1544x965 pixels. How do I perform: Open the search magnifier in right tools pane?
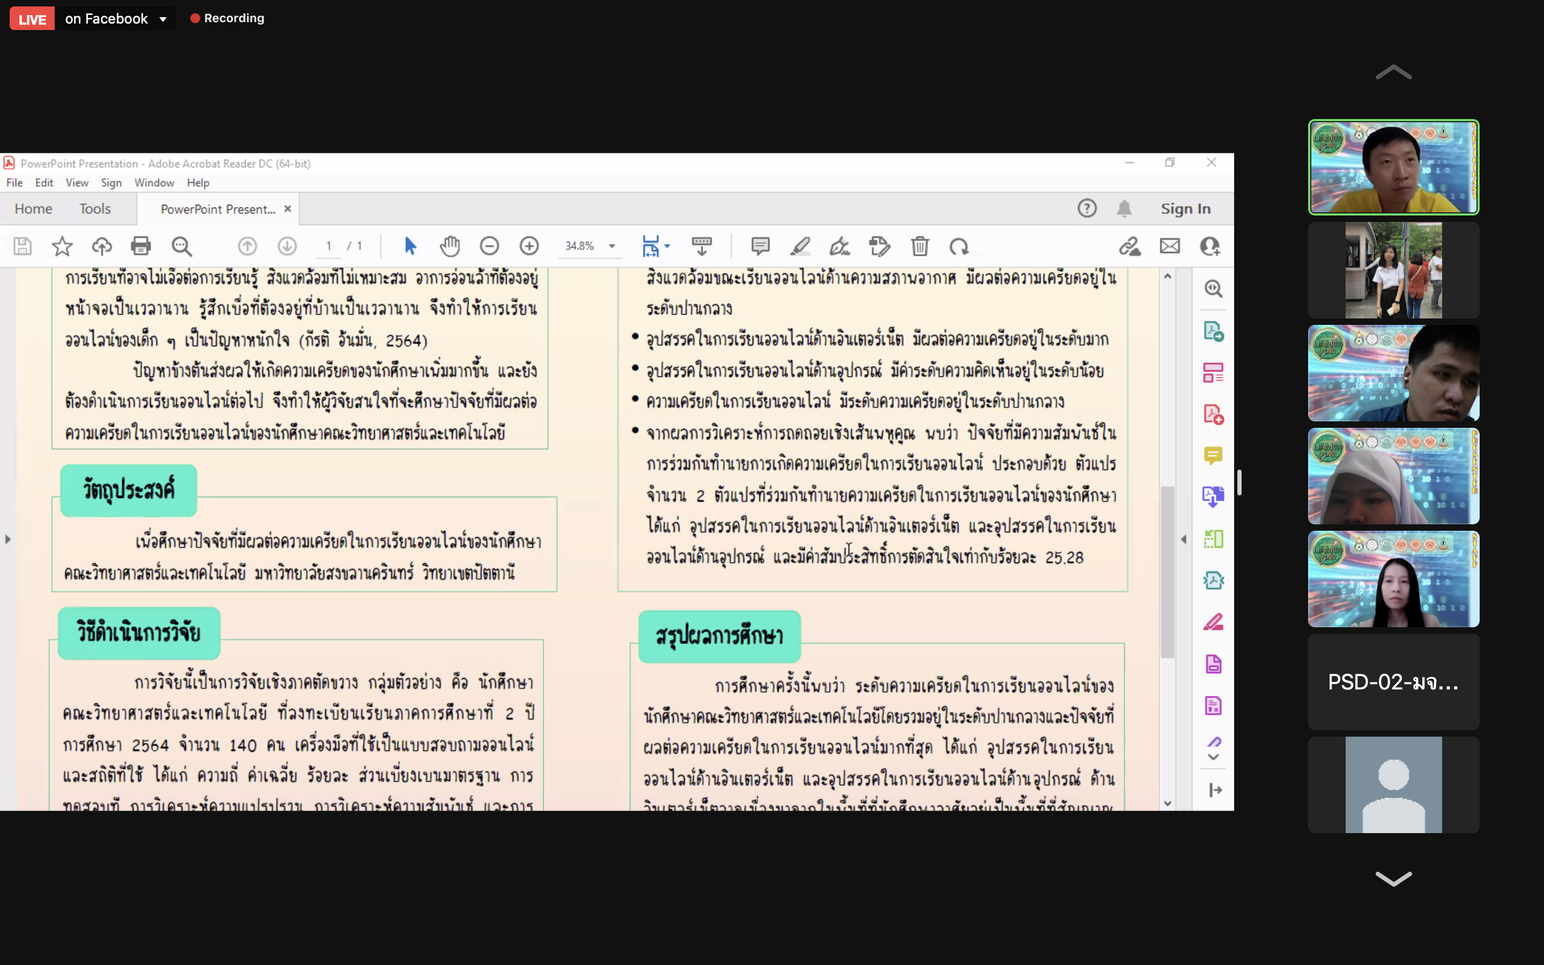click(1214, 289)
